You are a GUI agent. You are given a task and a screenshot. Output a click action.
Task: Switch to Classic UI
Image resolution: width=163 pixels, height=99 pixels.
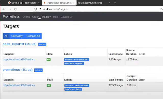click(66, 17)
